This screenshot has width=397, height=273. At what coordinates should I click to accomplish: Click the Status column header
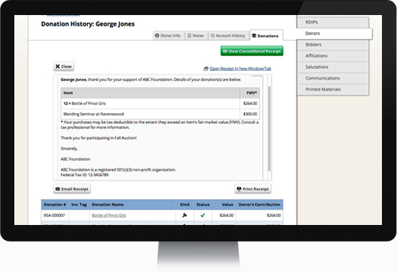[203, 204]
